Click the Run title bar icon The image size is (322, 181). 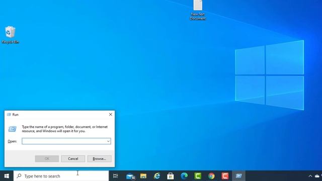click(x=9, y=115)
